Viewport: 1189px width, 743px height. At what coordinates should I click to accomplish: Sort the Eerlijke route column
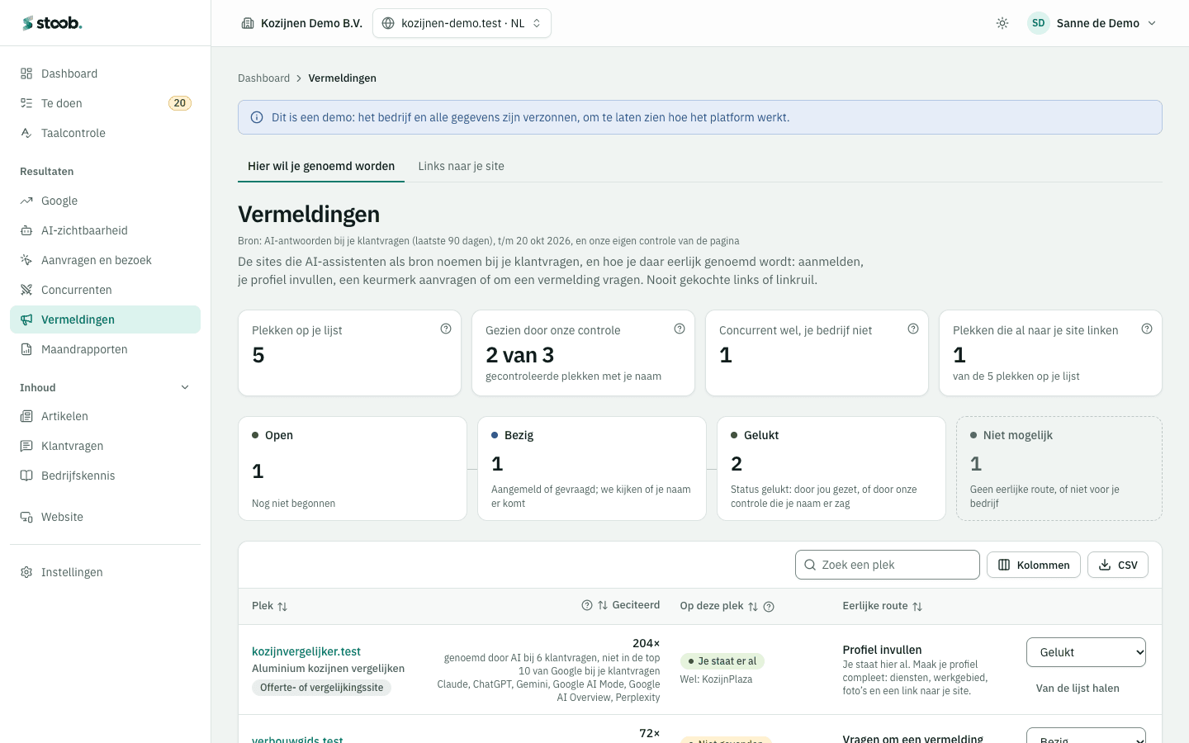click(917, 606)
